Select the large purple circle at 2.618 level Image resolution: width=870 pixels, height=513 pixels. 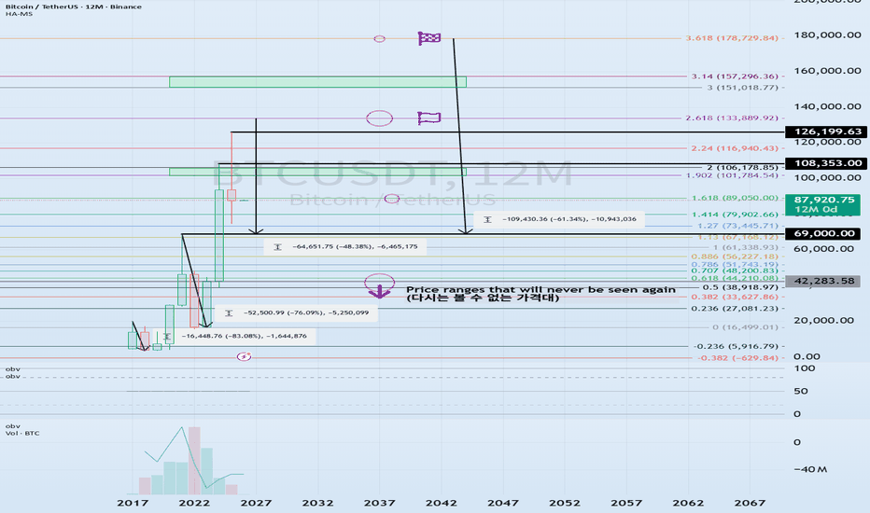pos(379,118)
